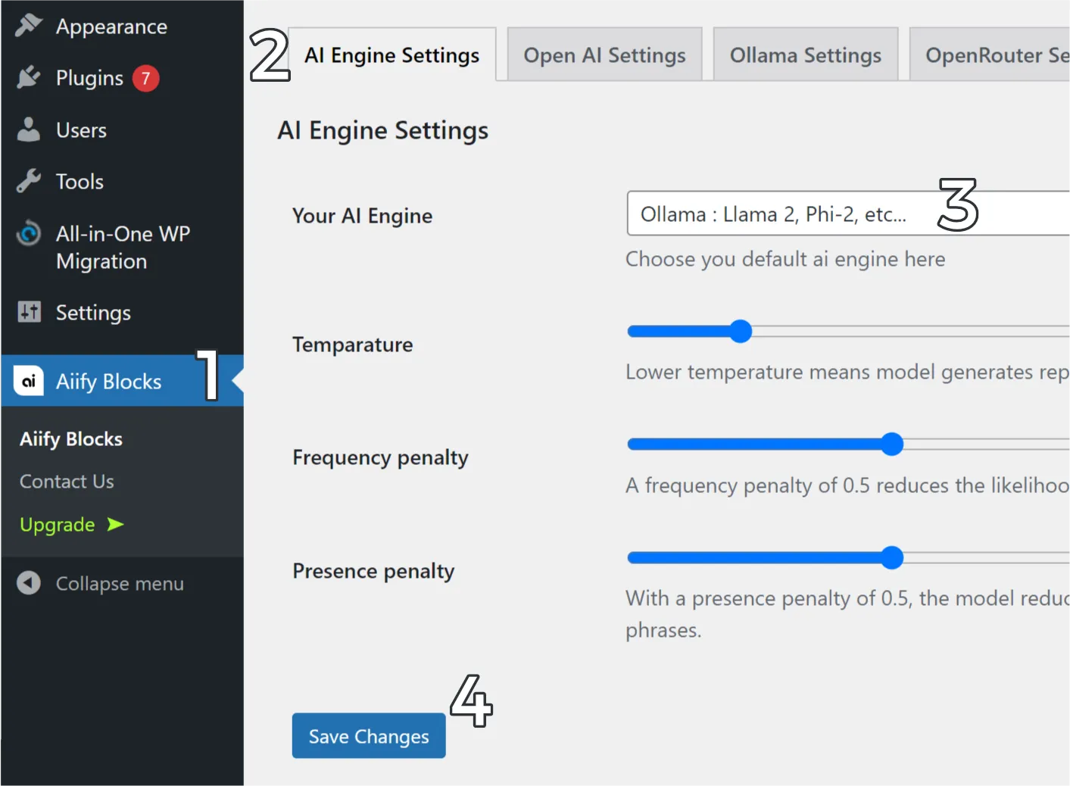This screenshot has height=786, width=1070.
Task: Open the Your AI Engine dropdown
Action: click(x=848, y=214)
